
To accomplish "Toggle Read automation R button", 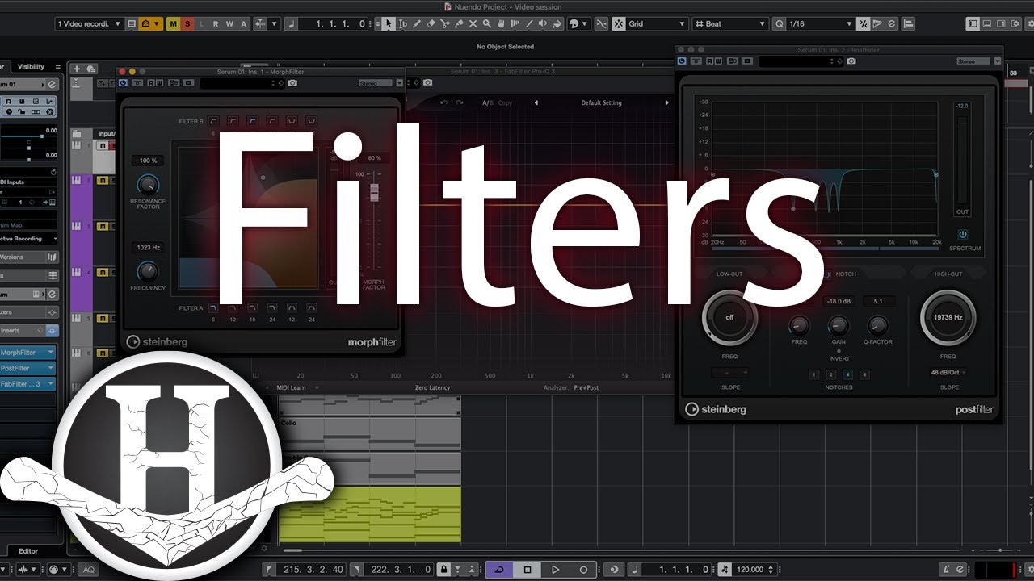I will point(216,24).
